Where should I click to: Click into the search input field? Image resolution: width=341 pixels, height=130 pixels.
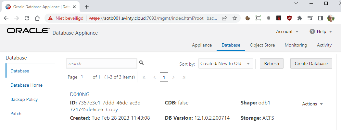tap(101, 63)
